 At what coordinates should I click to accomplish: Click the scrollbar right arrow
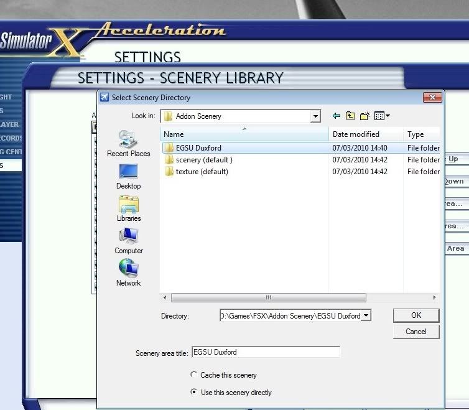434,297
